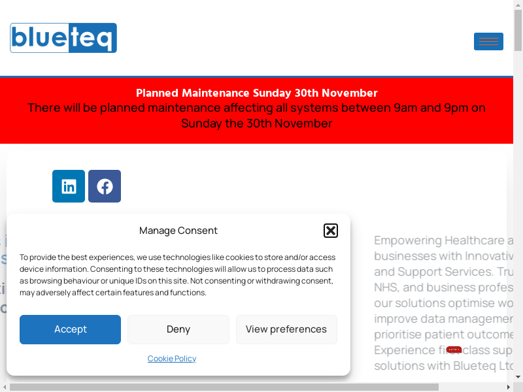Viewport: 523px width, 392px height.
Task: Click the horizontal scrollbar left arrow
Action: tap(4, 387)
